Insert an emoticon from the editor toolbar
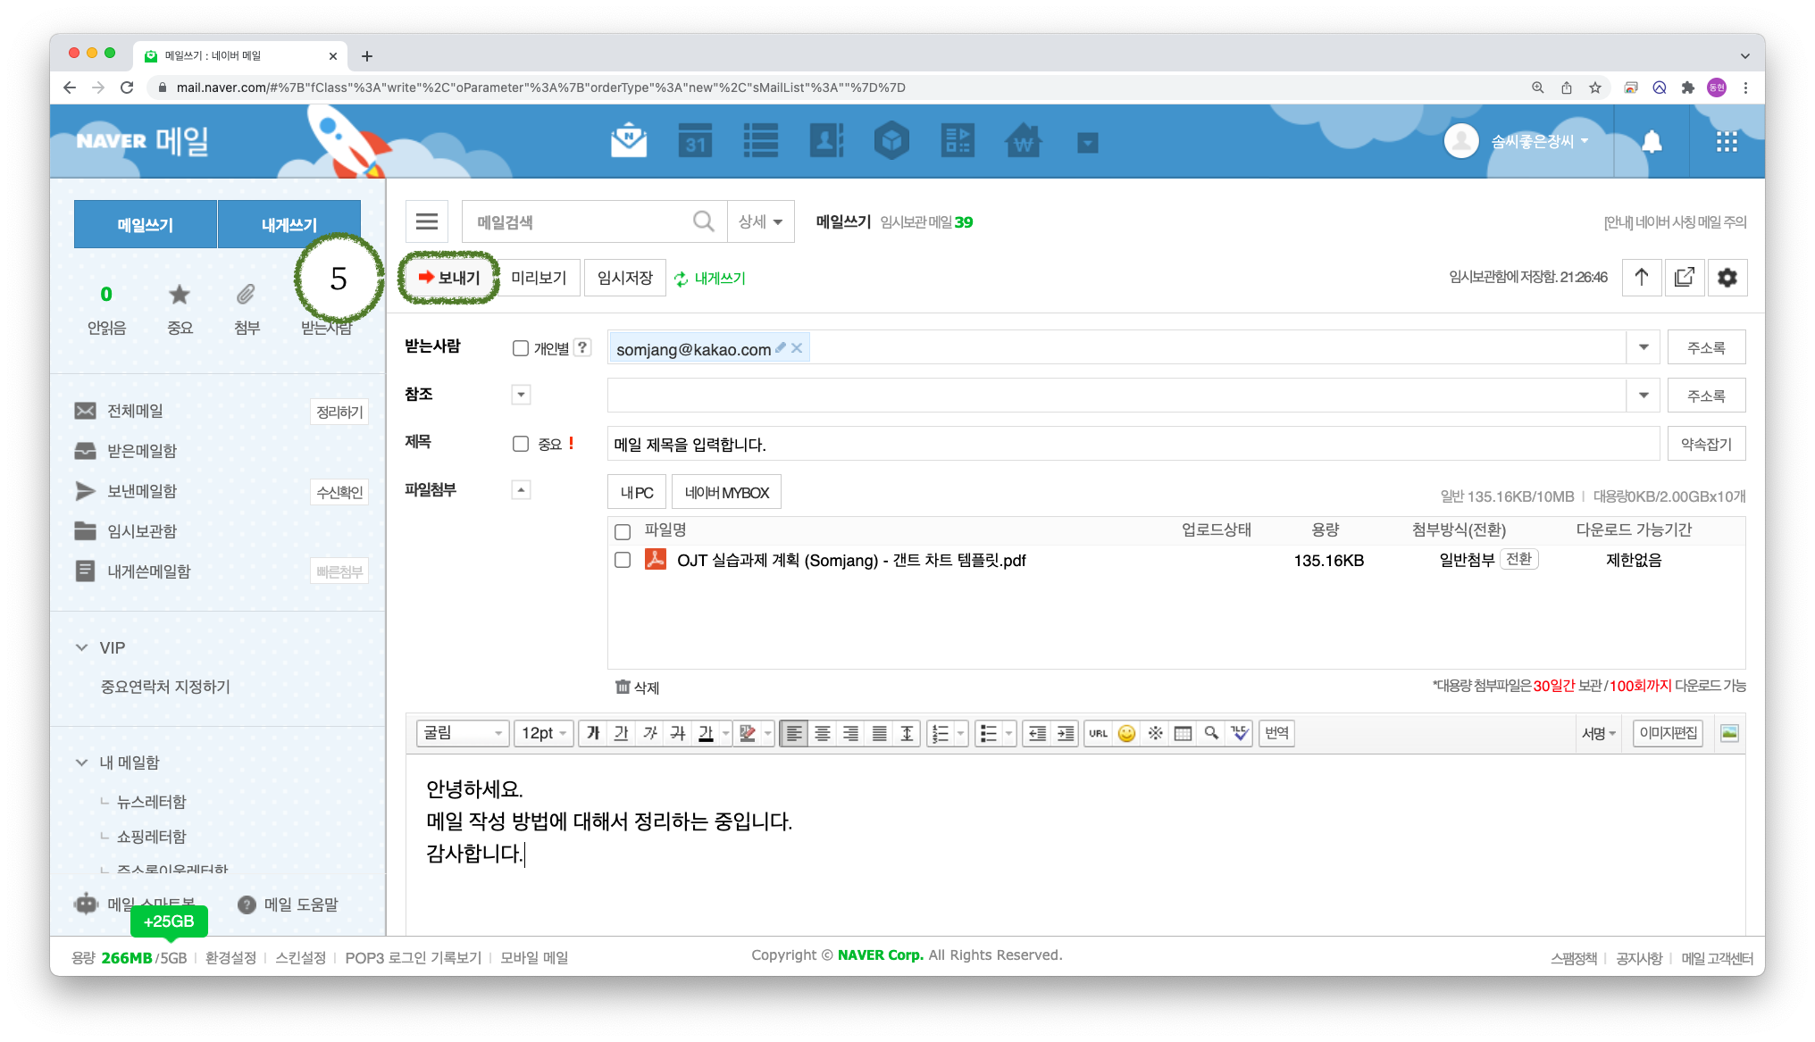Image resolution: width=1815 pixels, height=1042 pixels. (1126, 733)
